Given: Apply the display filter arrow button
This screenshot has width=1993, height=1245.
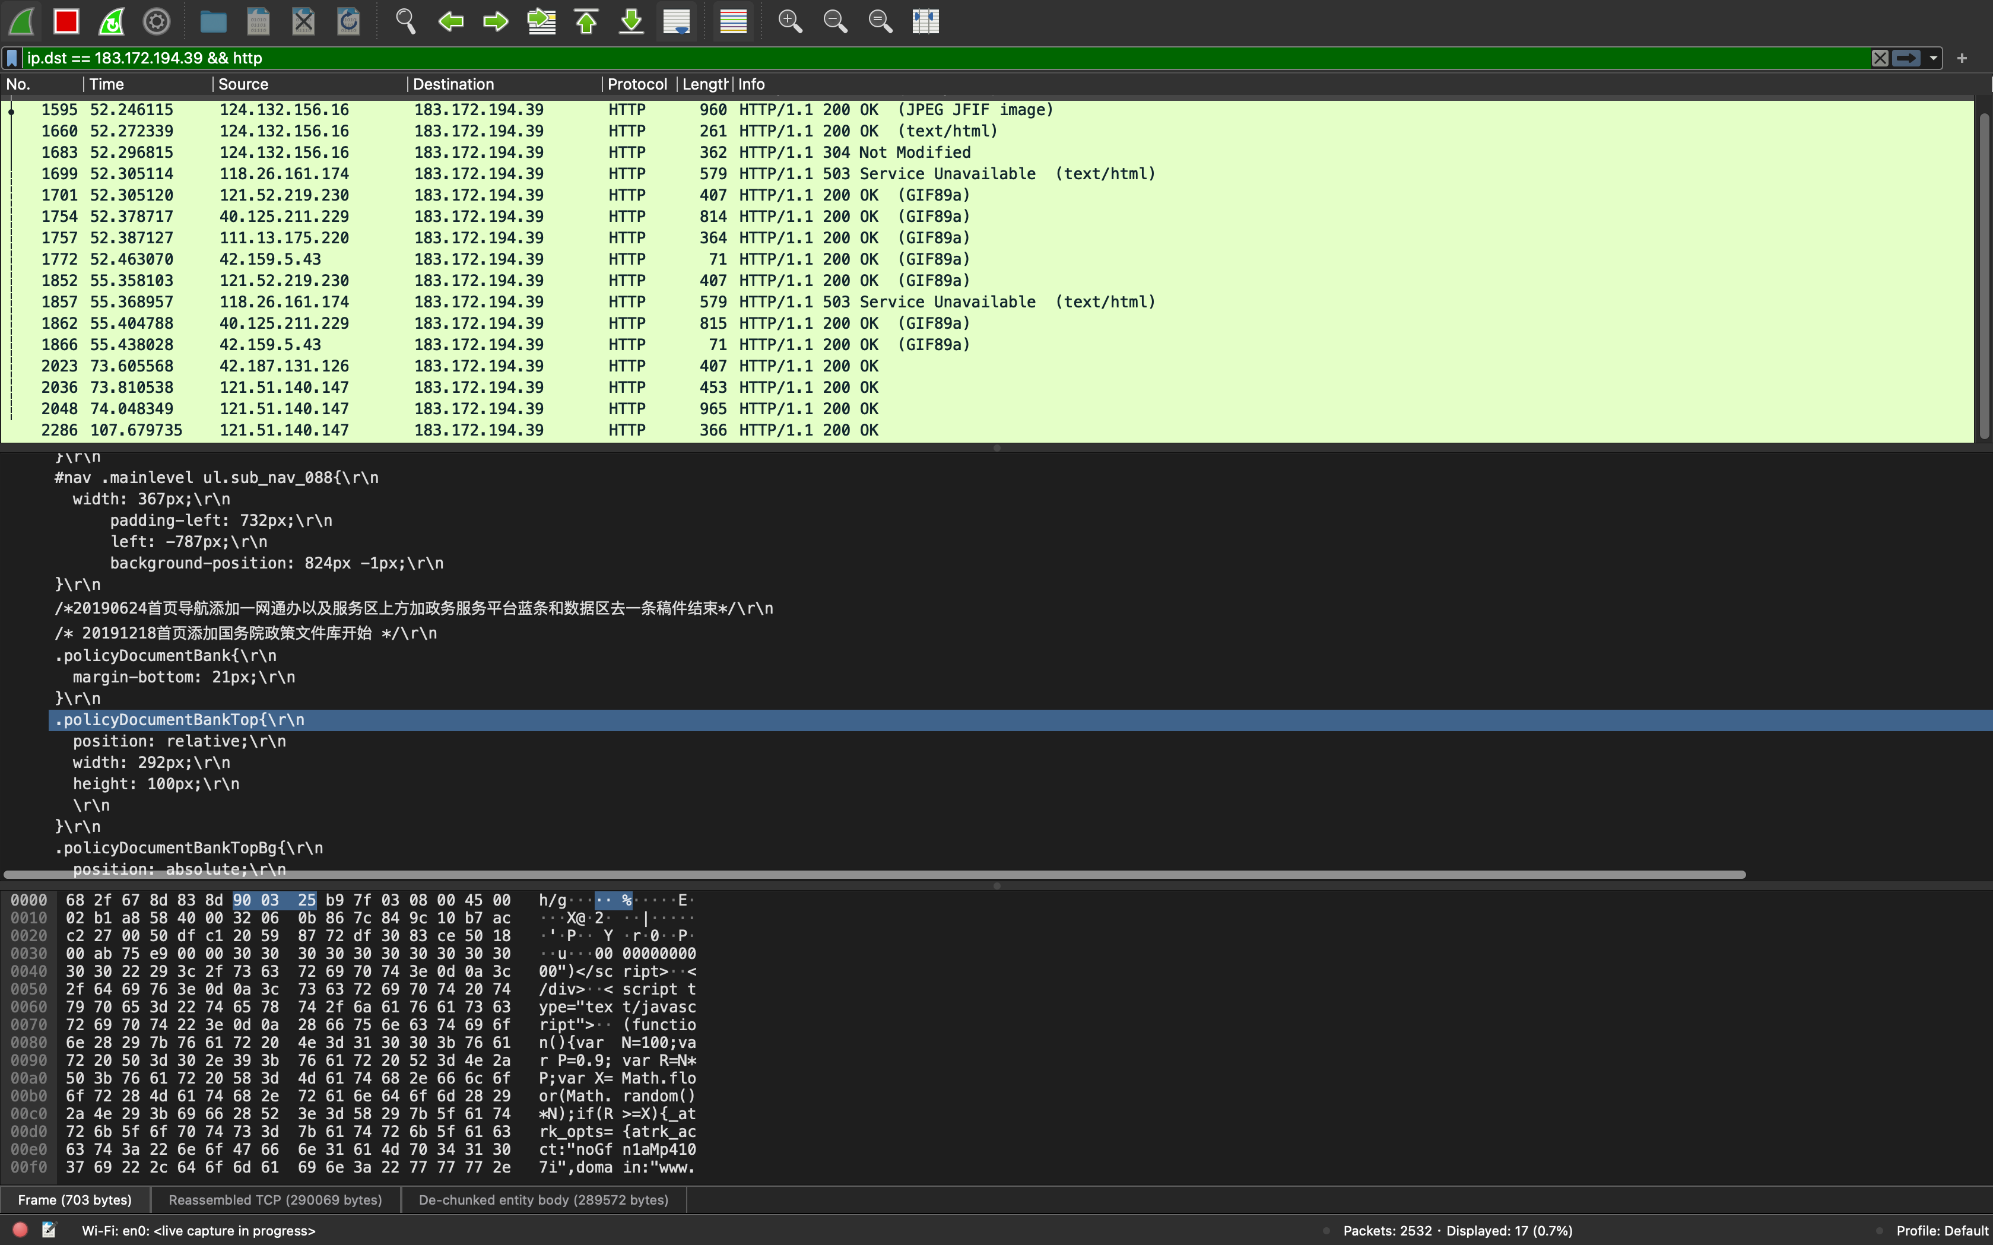Looking at the screenshot, I should (1906, 59).
